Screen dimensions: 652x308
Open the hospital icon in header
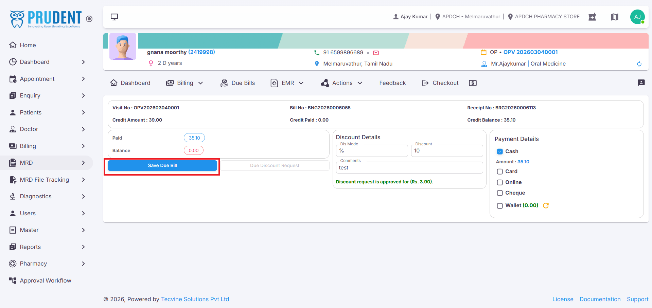(592, 17)
